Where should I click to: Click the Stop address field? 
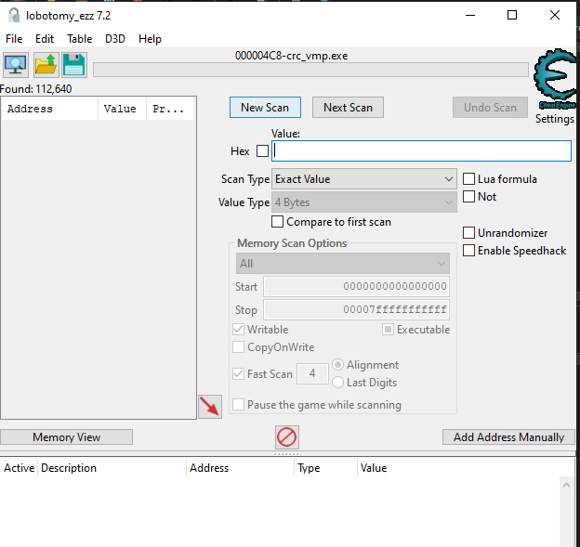357,310
